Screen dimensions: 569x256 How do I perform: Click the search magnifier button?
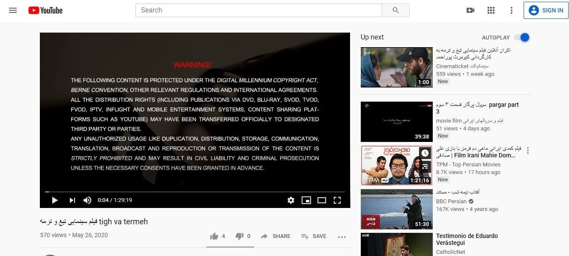(395, 10)
